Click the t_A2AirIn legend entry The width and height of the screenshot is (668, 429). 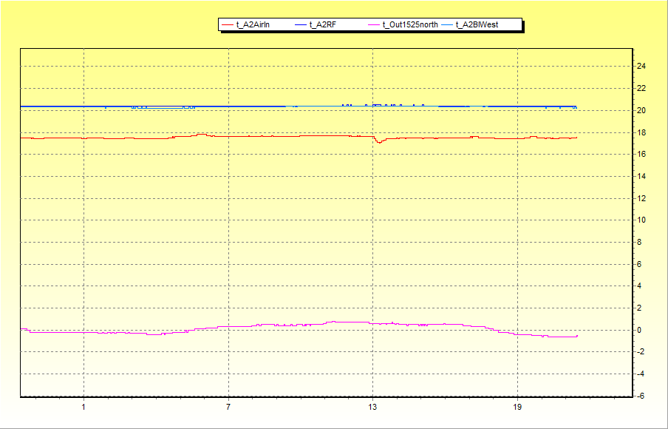pyautogui.click(x=253, y=25)
